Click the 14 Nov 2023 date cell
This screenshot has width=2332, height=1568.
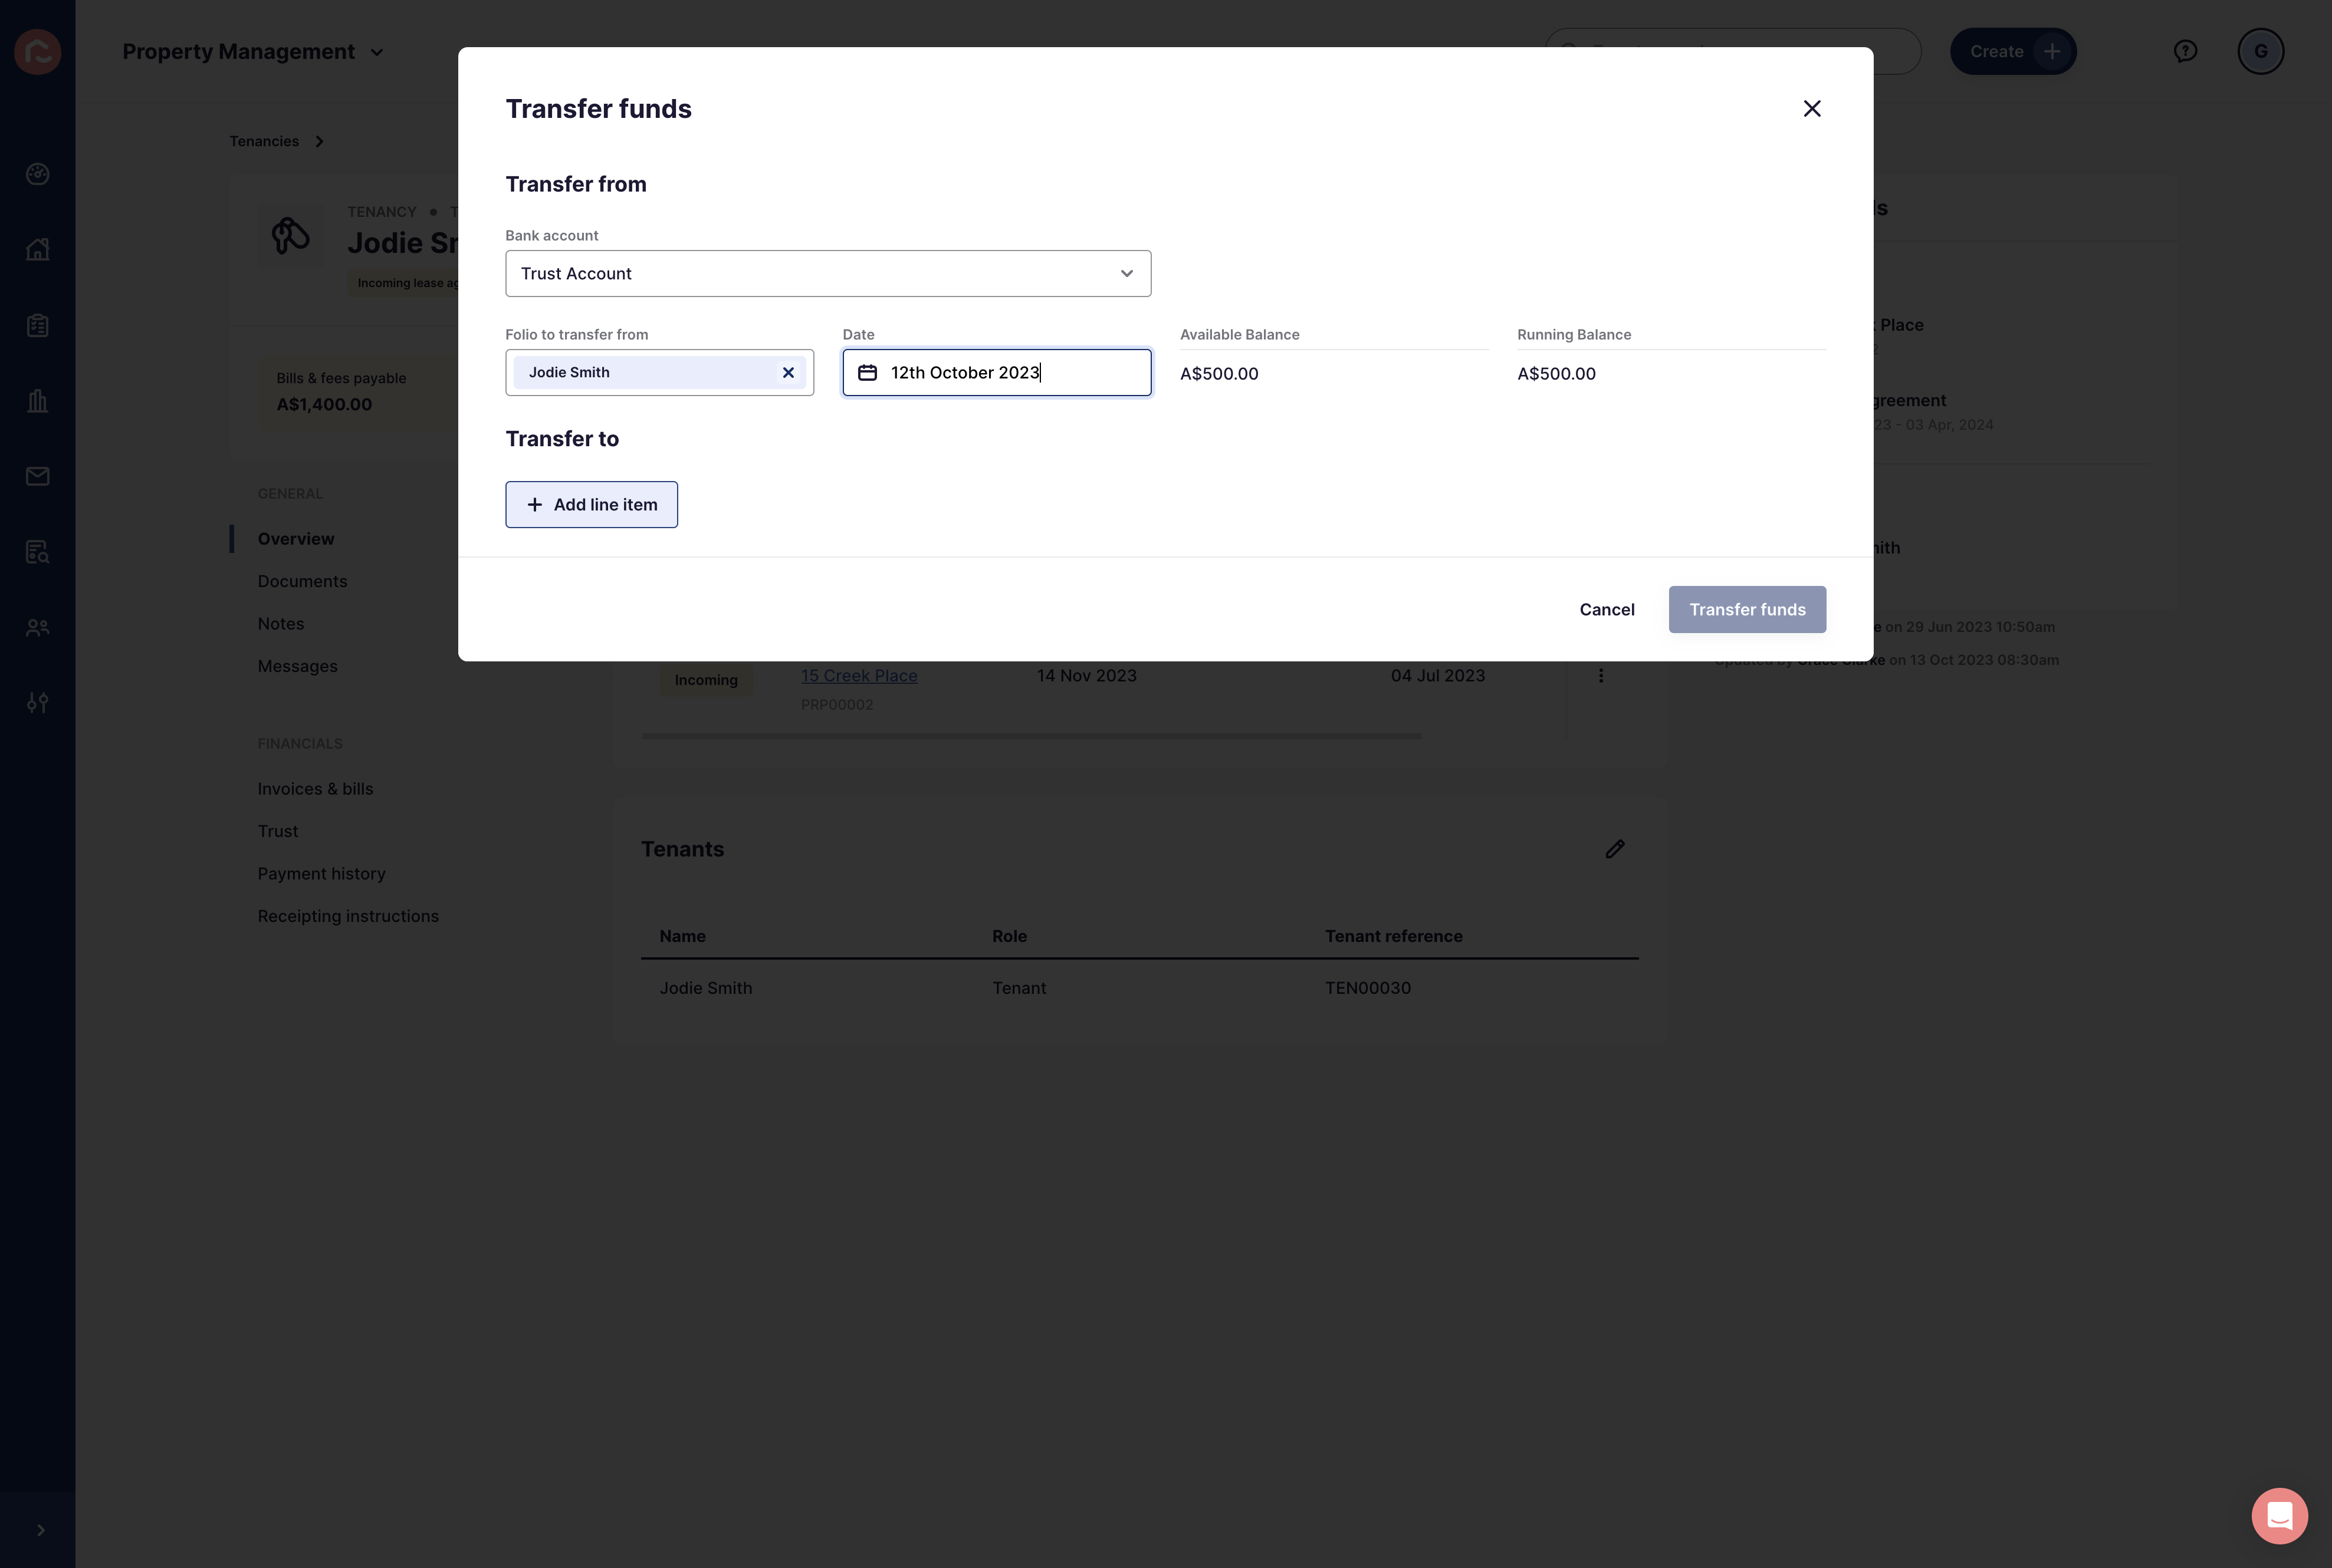pyautogui.click(x=1086, y=676)
